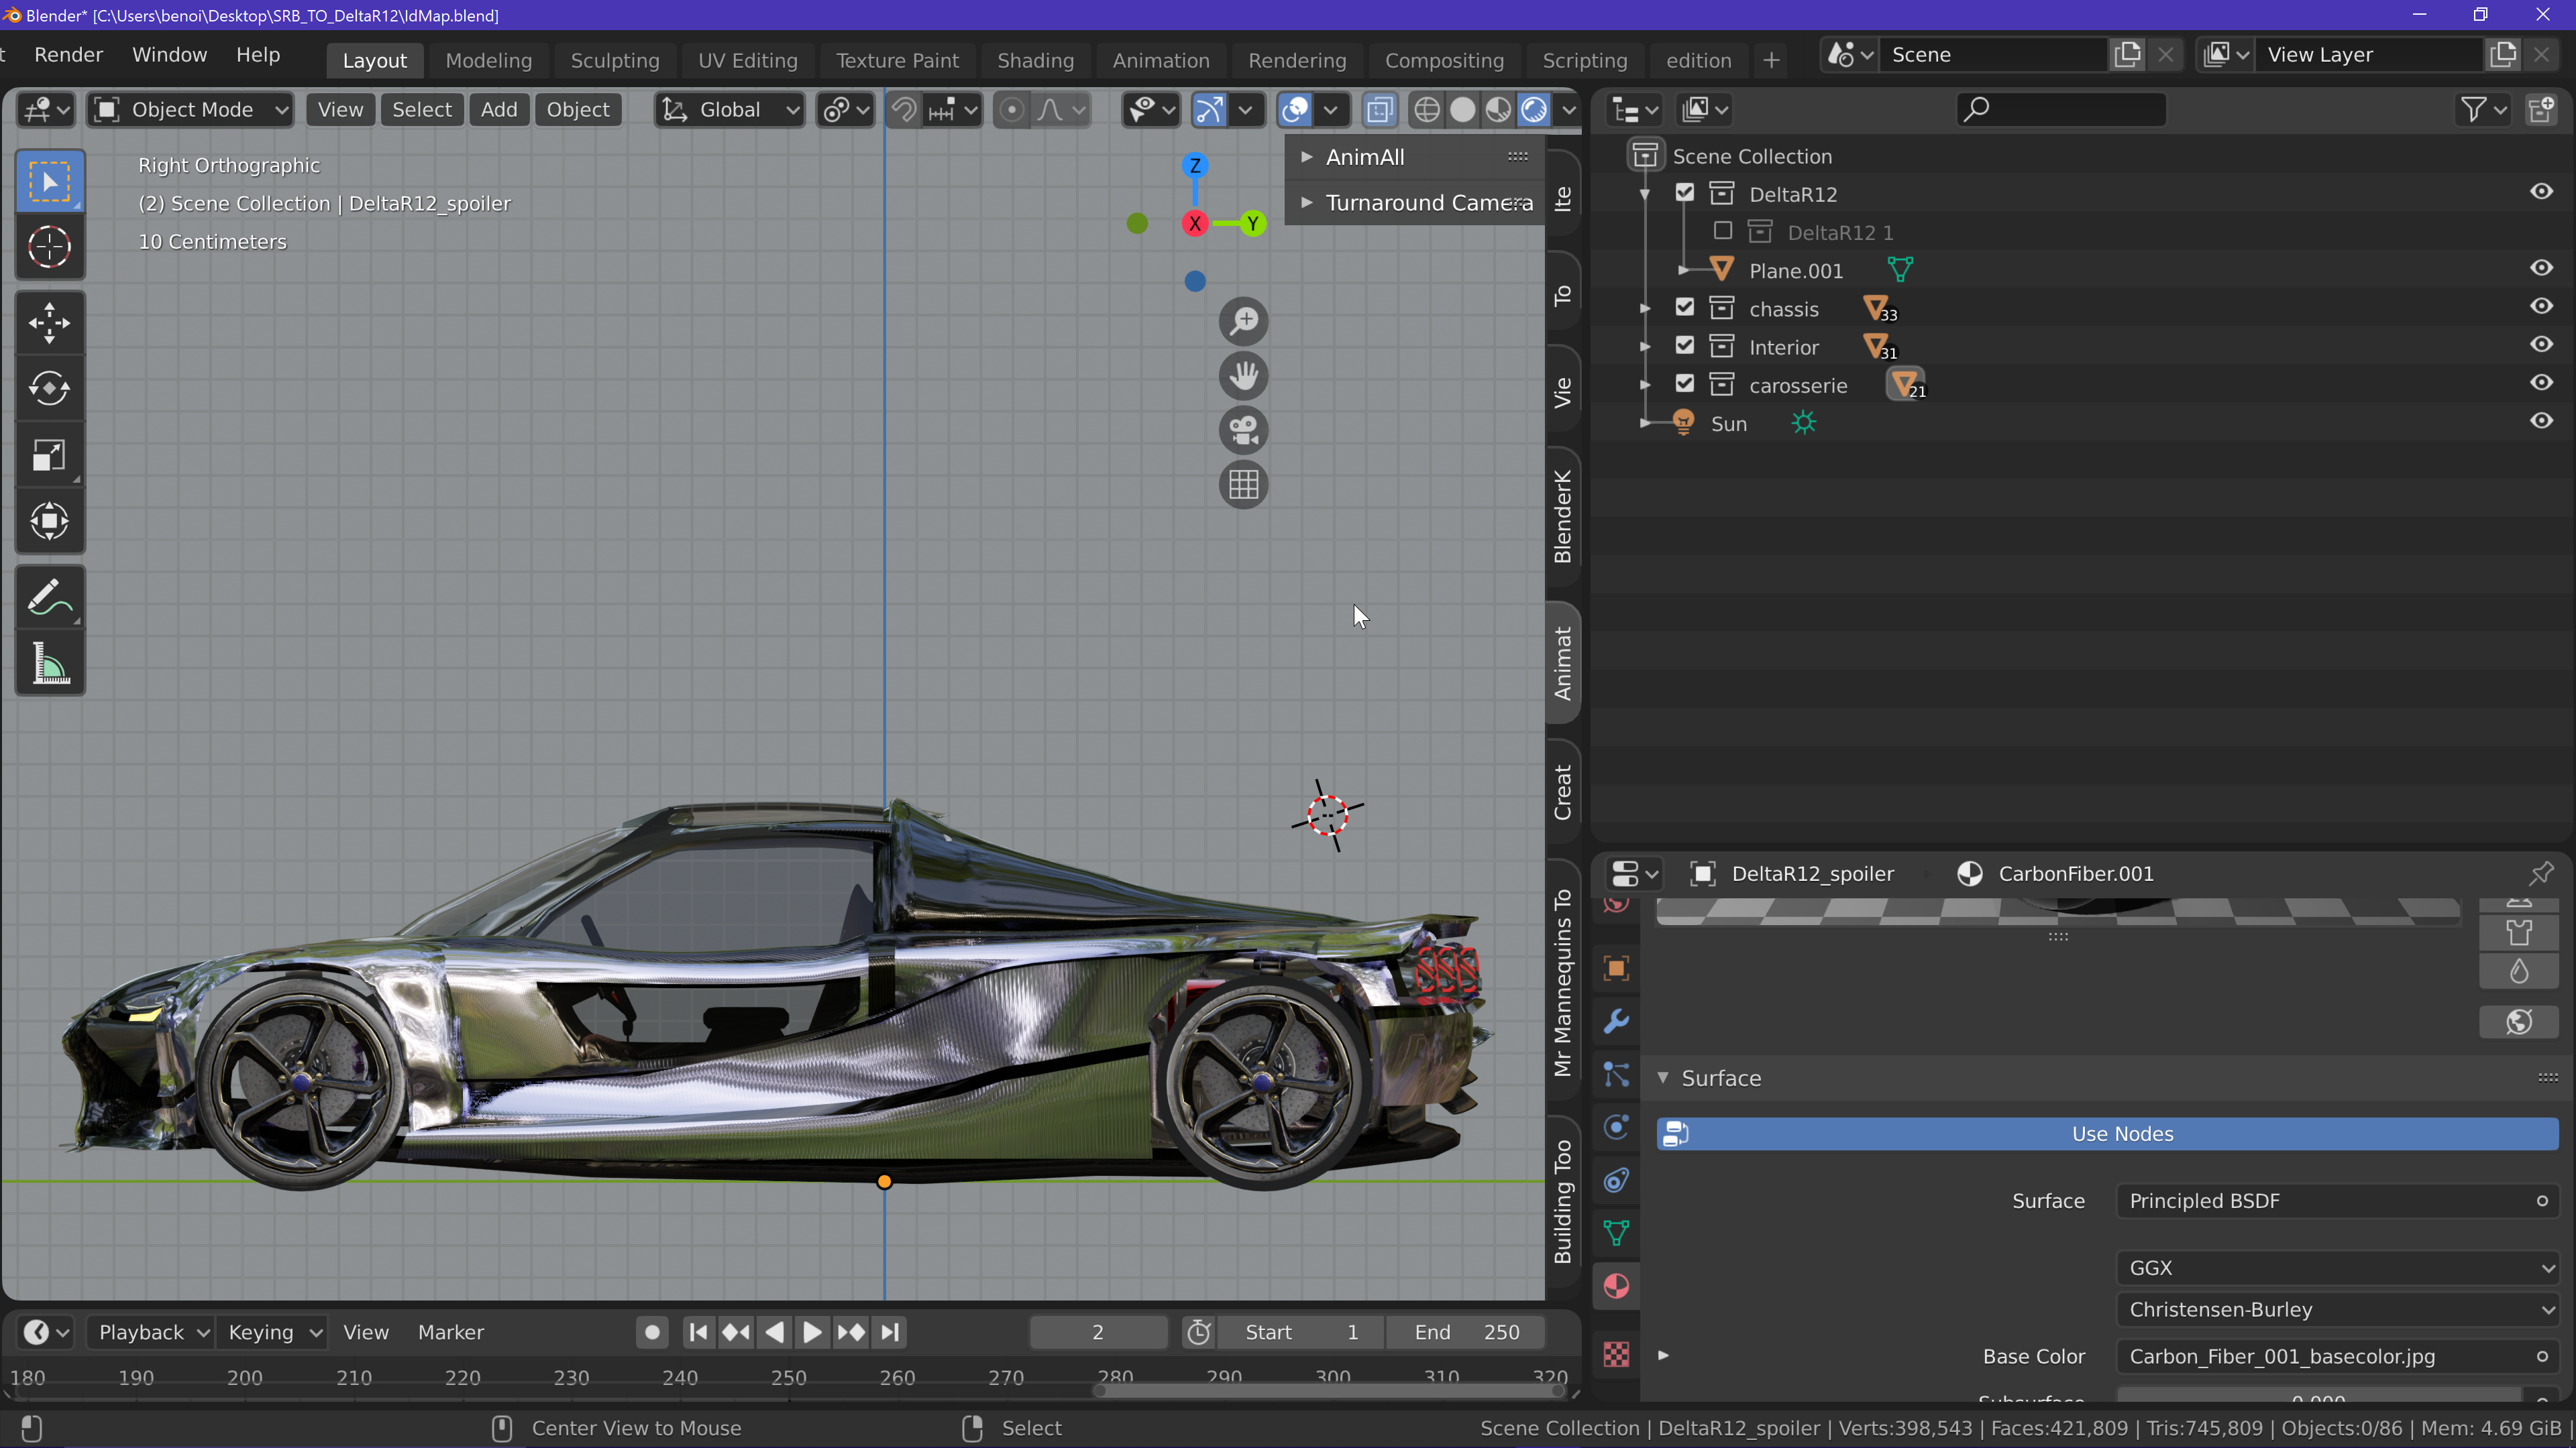
Task: Select the 3D Cursor tool
Action: point(49,247)
